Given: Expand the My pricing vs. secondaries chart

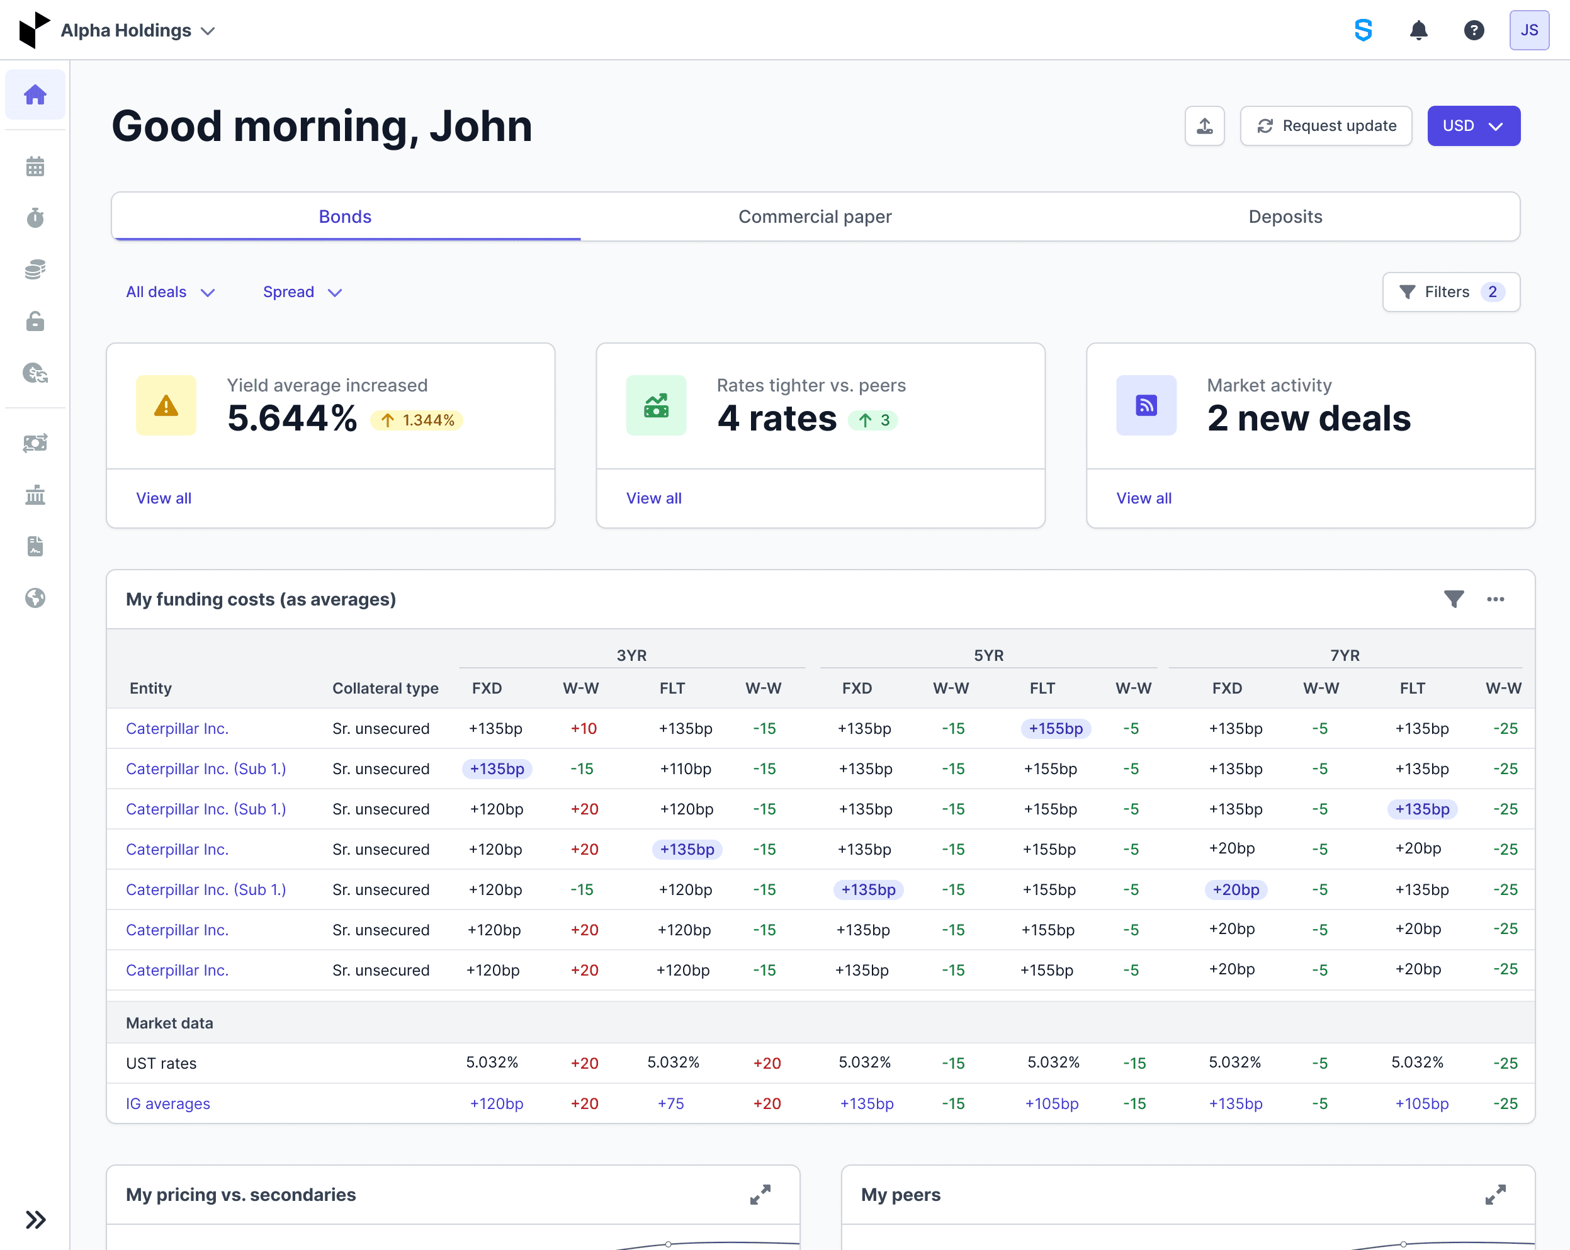Looking at the screenshot, I should [760, 1195].
